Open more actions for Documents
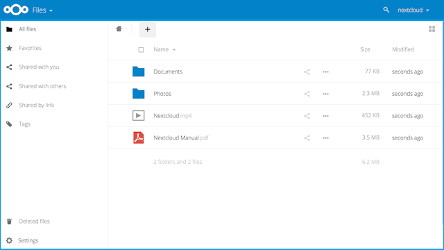Image resolution: width=444 pixels, height=250 pixels. tap(325, 72)
